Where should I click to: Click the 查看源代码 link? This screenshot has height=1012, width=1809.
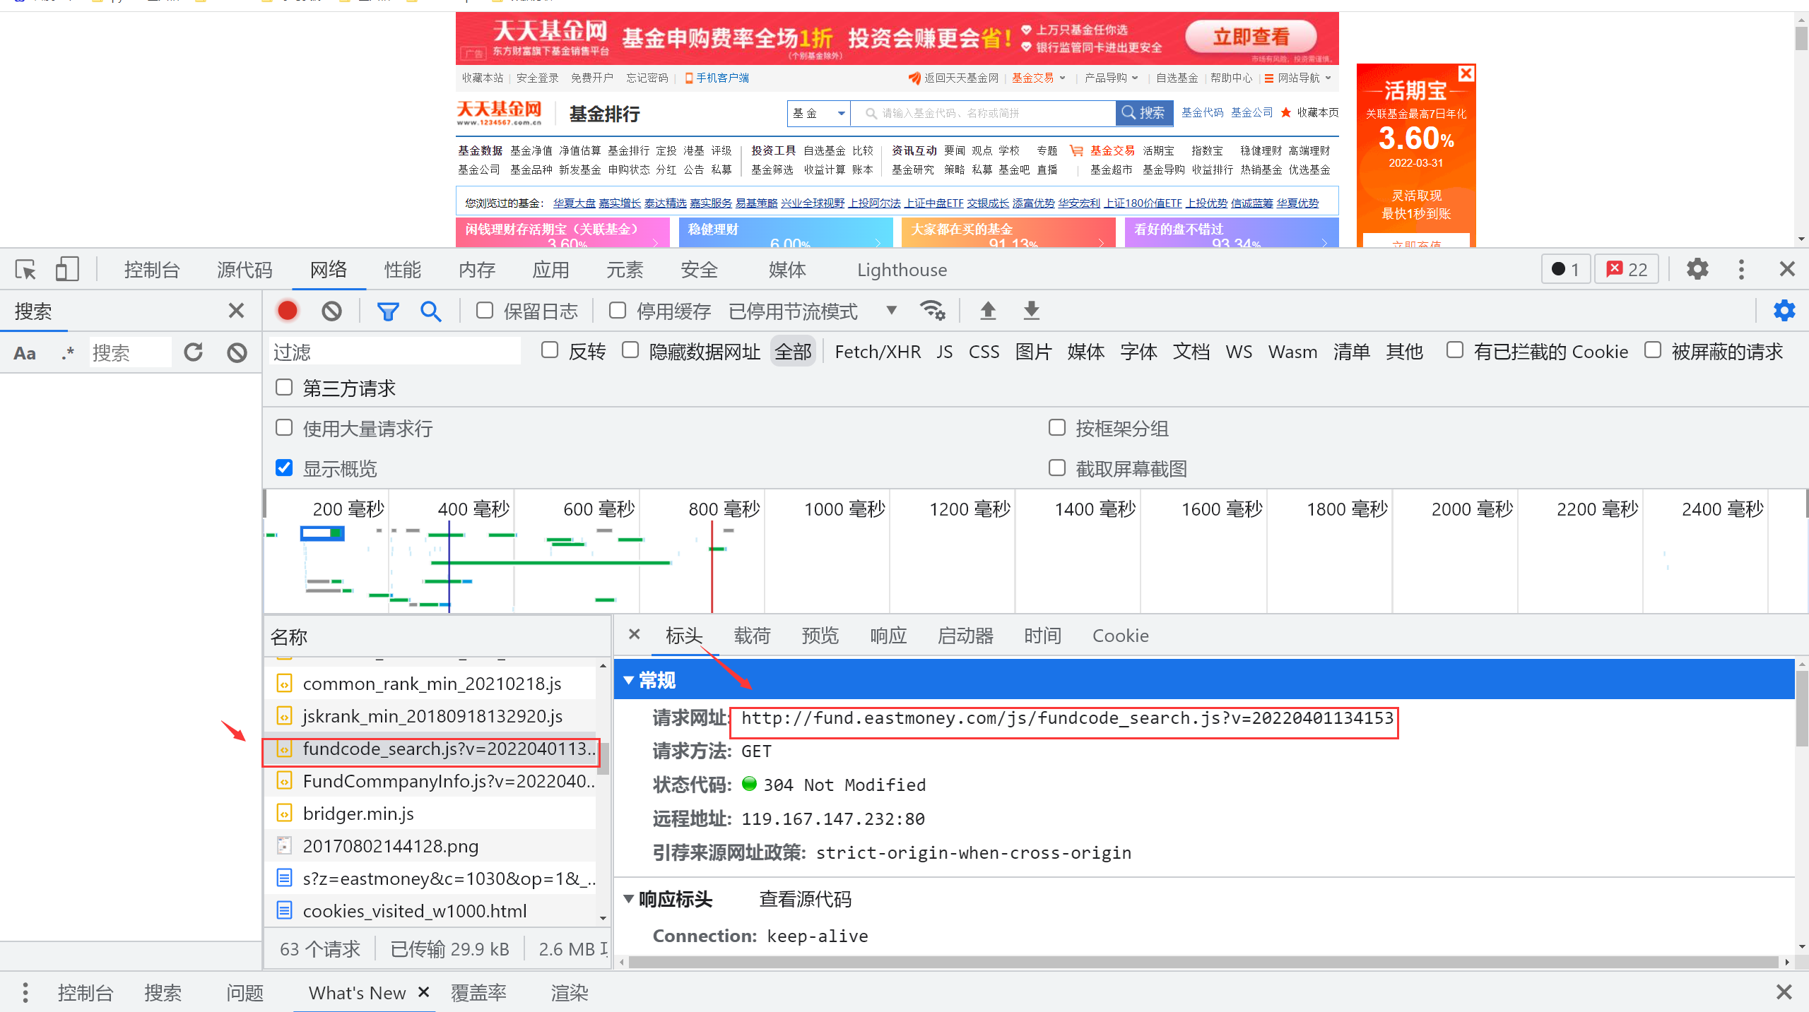(x=805, y=899)
